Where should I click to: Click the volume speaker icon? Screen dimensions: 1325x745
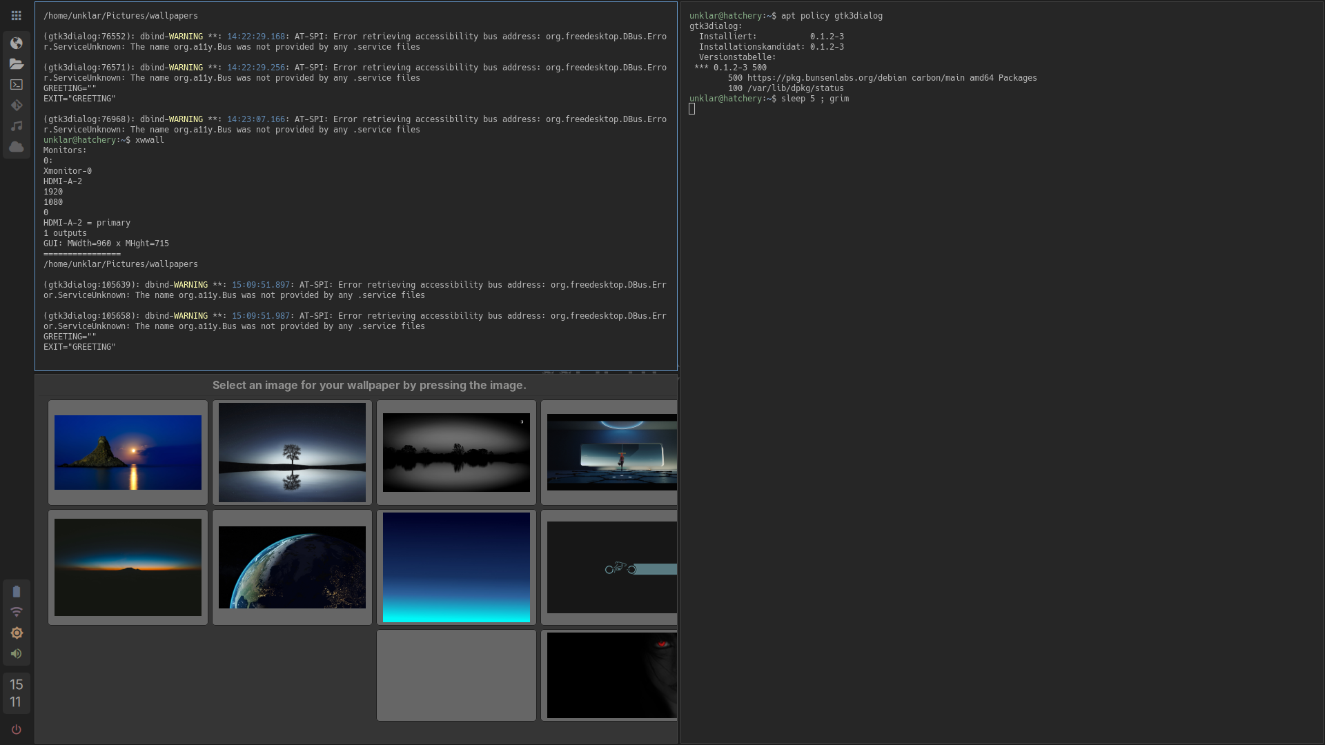click(17, 654)
